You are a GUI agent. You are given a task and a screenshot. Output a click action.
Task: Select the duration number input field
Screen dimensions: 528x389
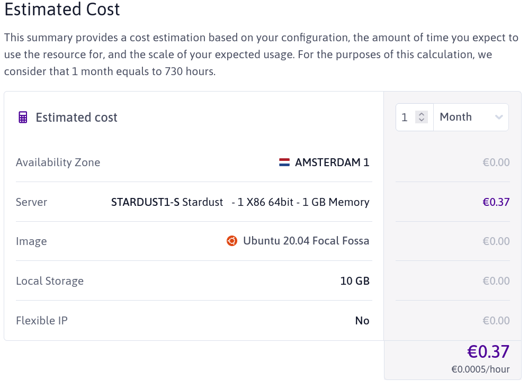[405, 117]
